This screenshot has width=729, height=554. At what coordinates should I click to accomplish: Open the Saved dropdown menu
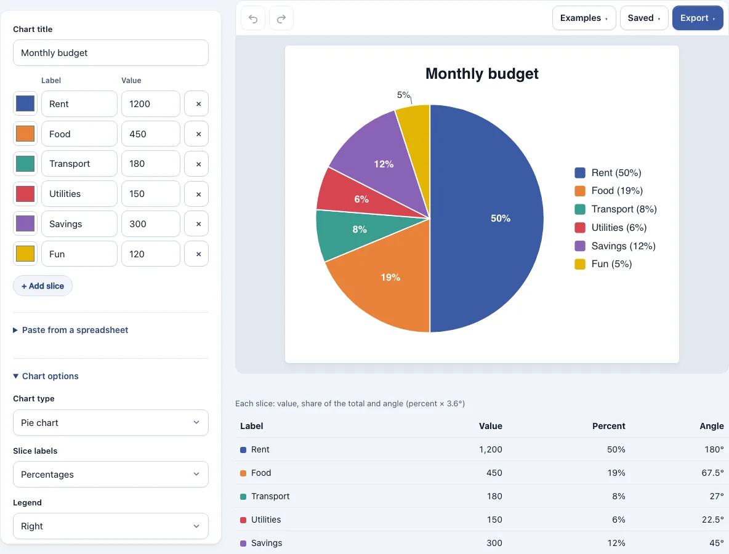[644, 18]
